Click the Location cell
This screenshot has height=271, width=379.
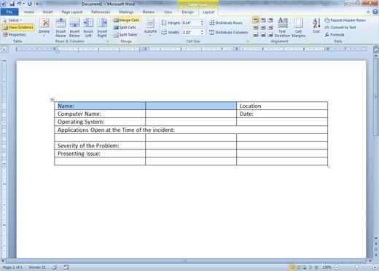[282, 106]
